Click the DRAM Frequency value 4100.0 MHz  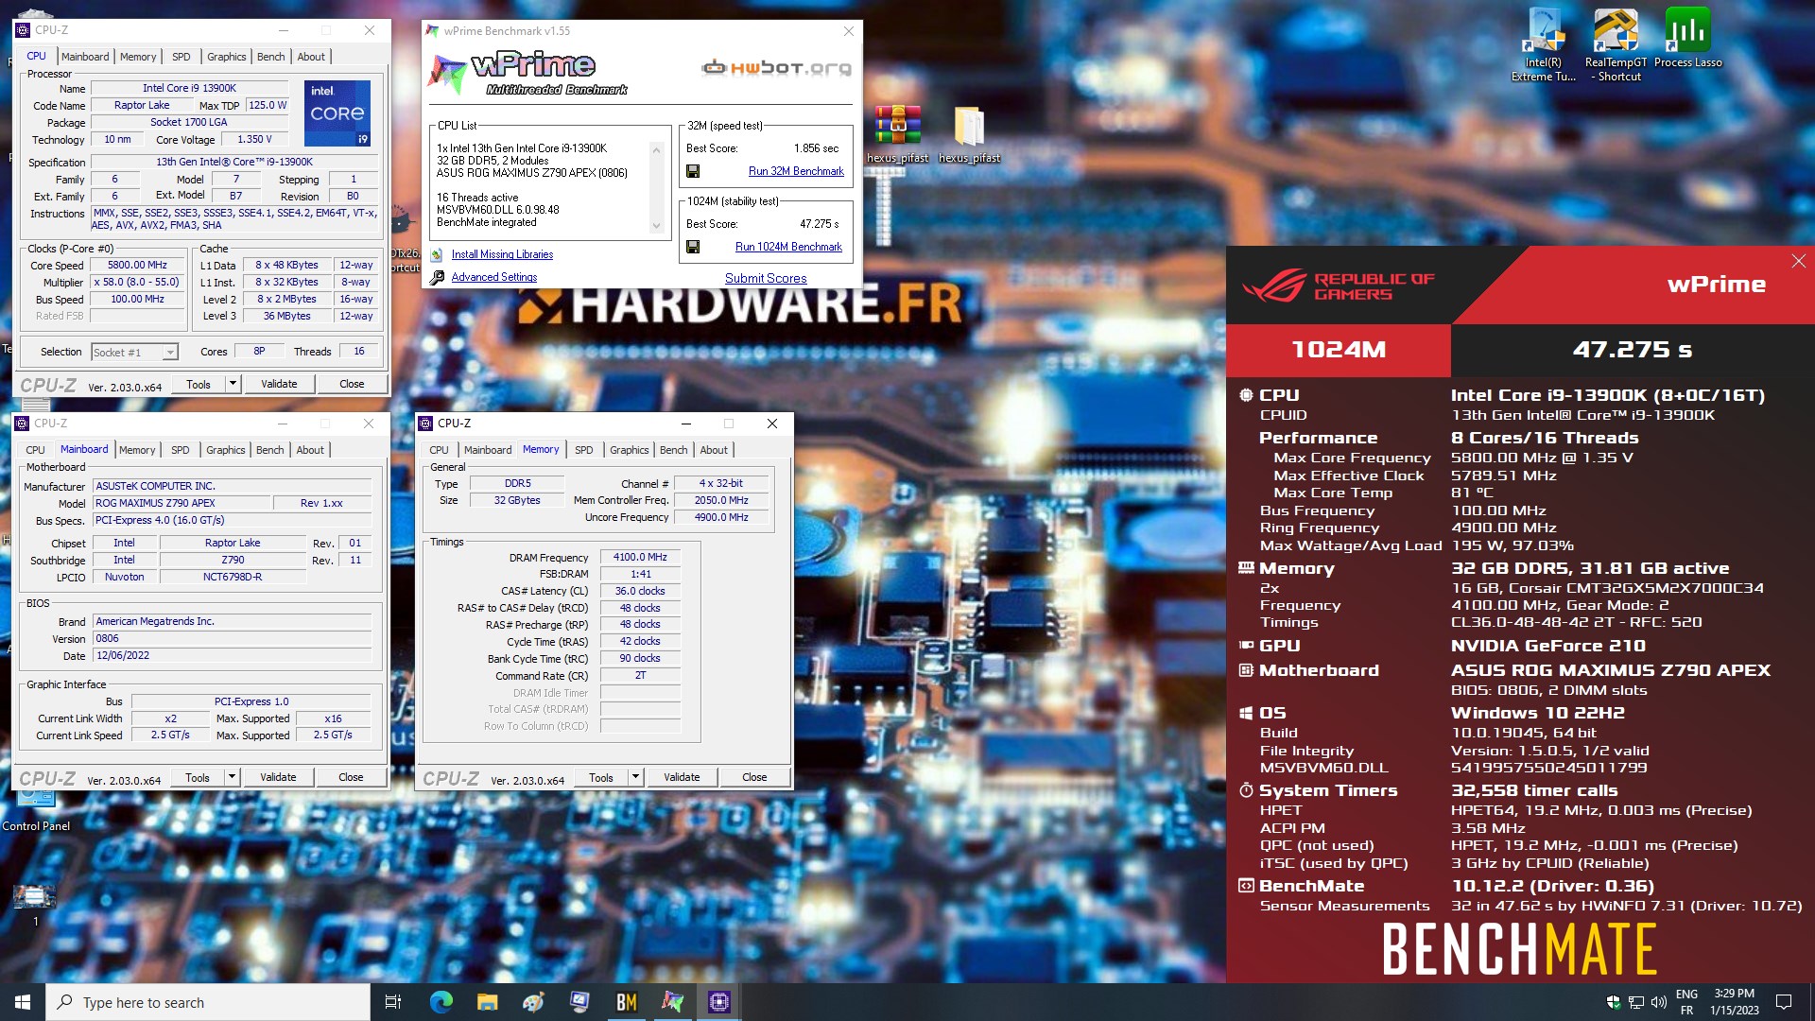(x=640, y=558)
